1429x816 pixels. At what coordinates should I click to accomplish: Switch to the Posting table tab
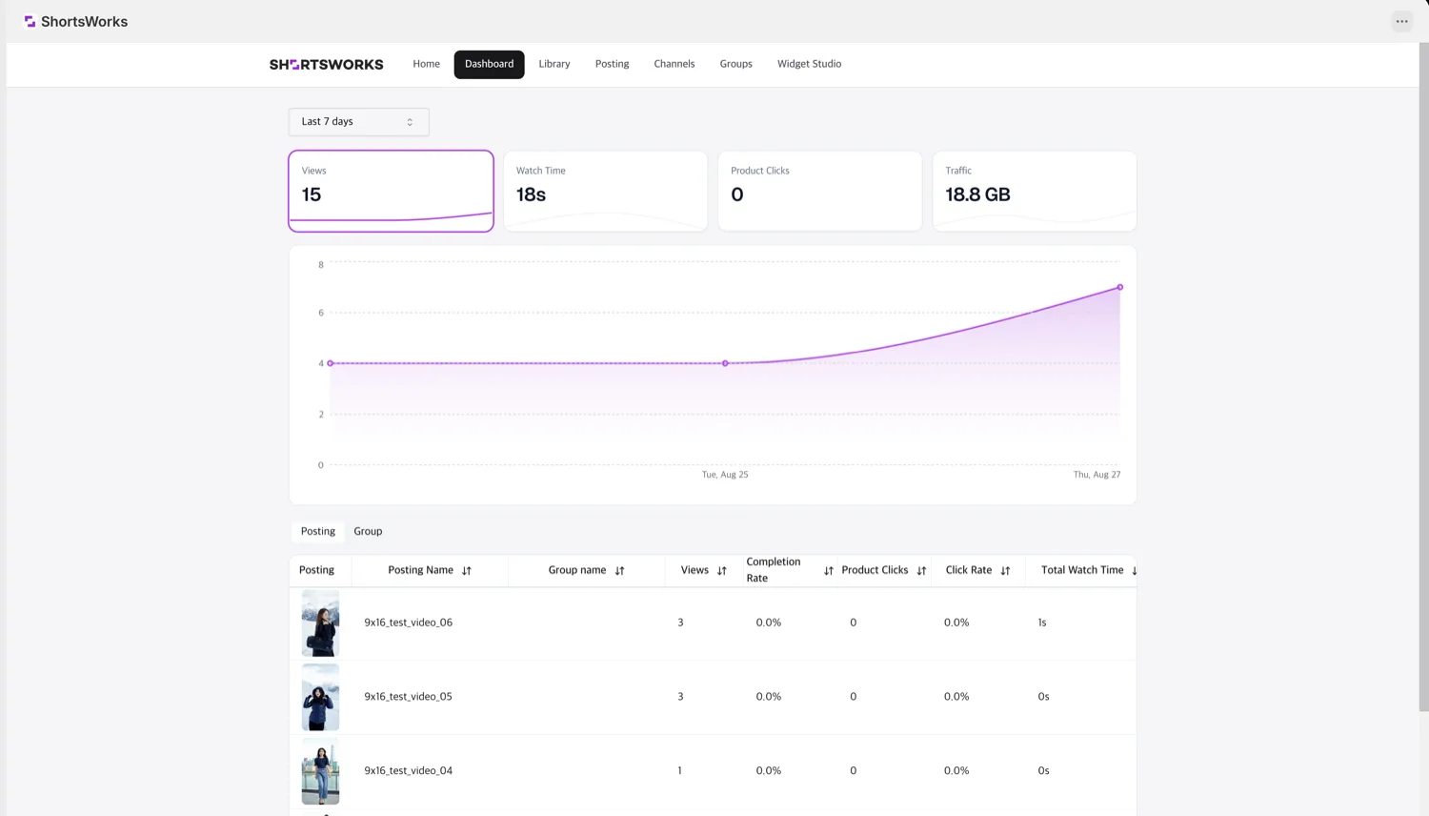click(x=318, y=531)
